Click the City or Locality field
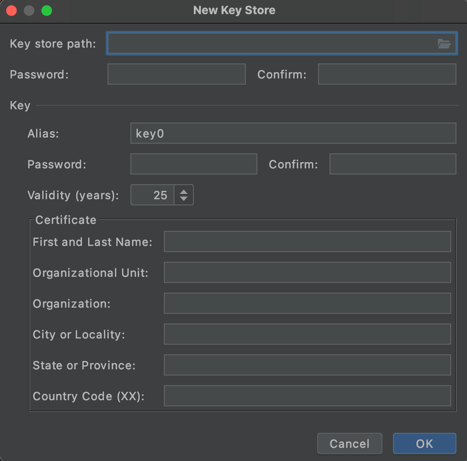Screen dimensions: 467x461 pyautogui.click(x=307, y=335)
